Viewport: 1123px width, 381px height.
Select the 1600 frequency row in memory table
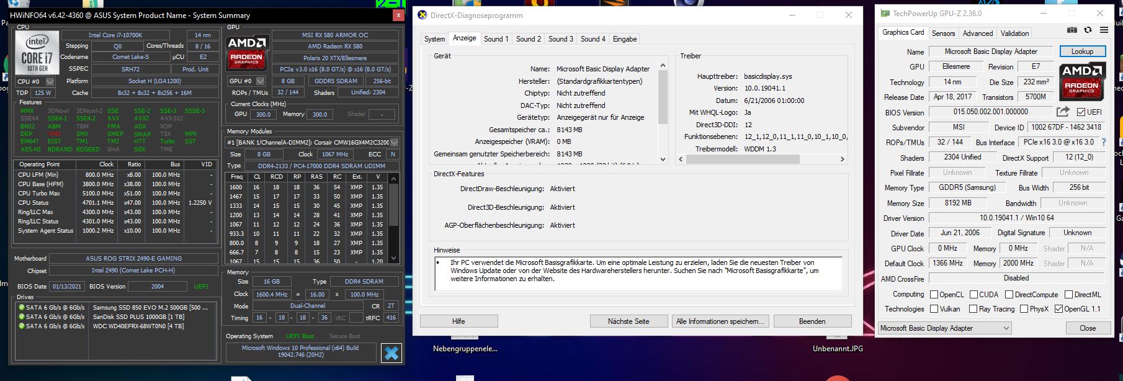click(307, 187)
